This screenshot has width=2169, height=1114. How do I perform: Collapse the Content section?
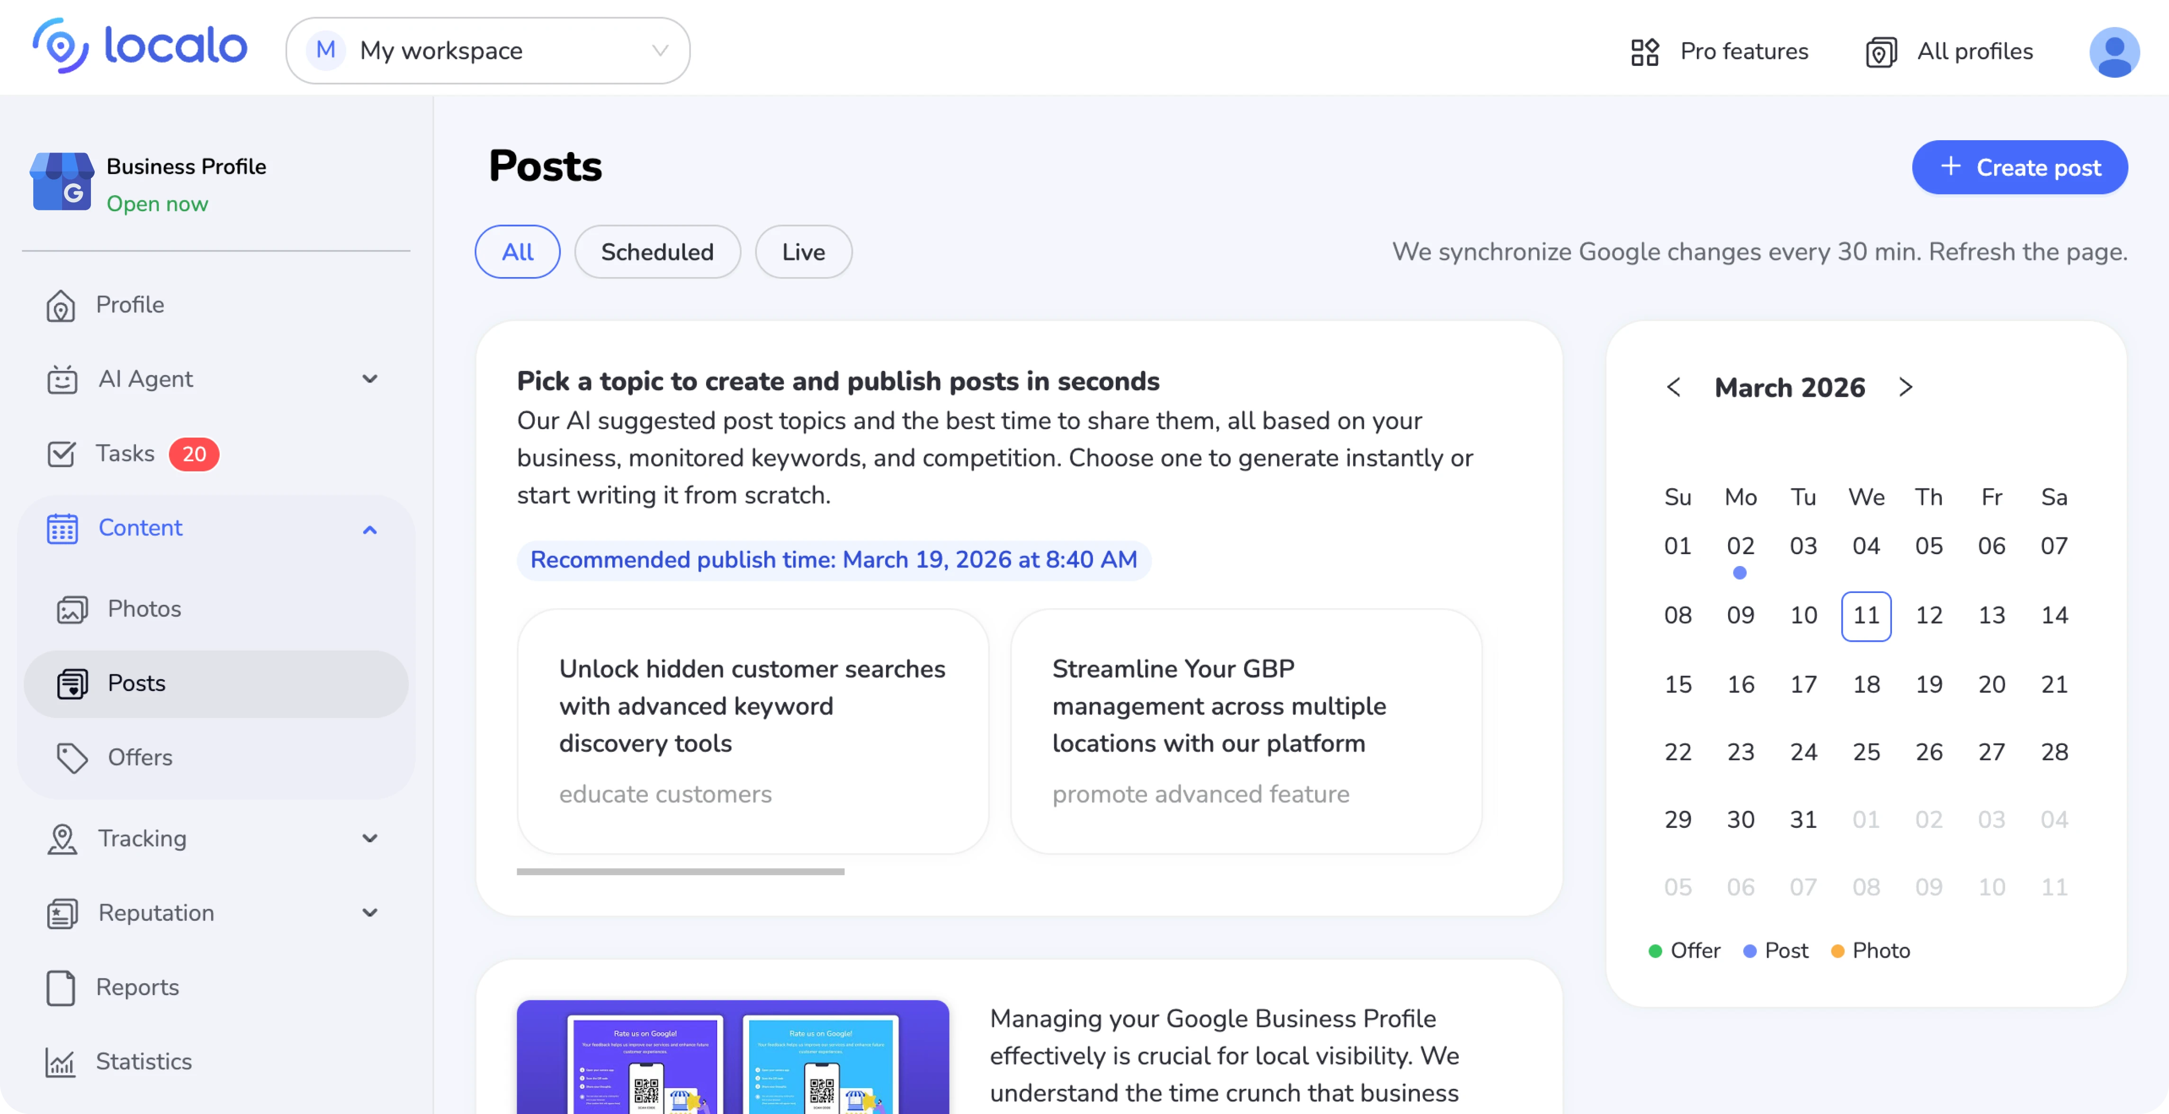point(369,529)
